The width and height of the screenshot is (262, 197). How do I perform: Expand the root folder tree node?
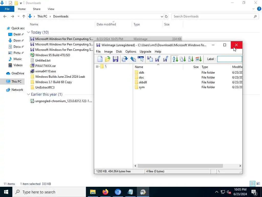coord(97,66)
